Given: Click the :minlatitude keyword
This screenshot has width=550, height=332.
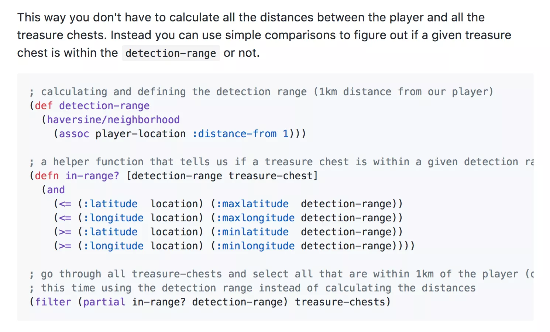Looking at the screenshot, I should click(x=252, y=232).
